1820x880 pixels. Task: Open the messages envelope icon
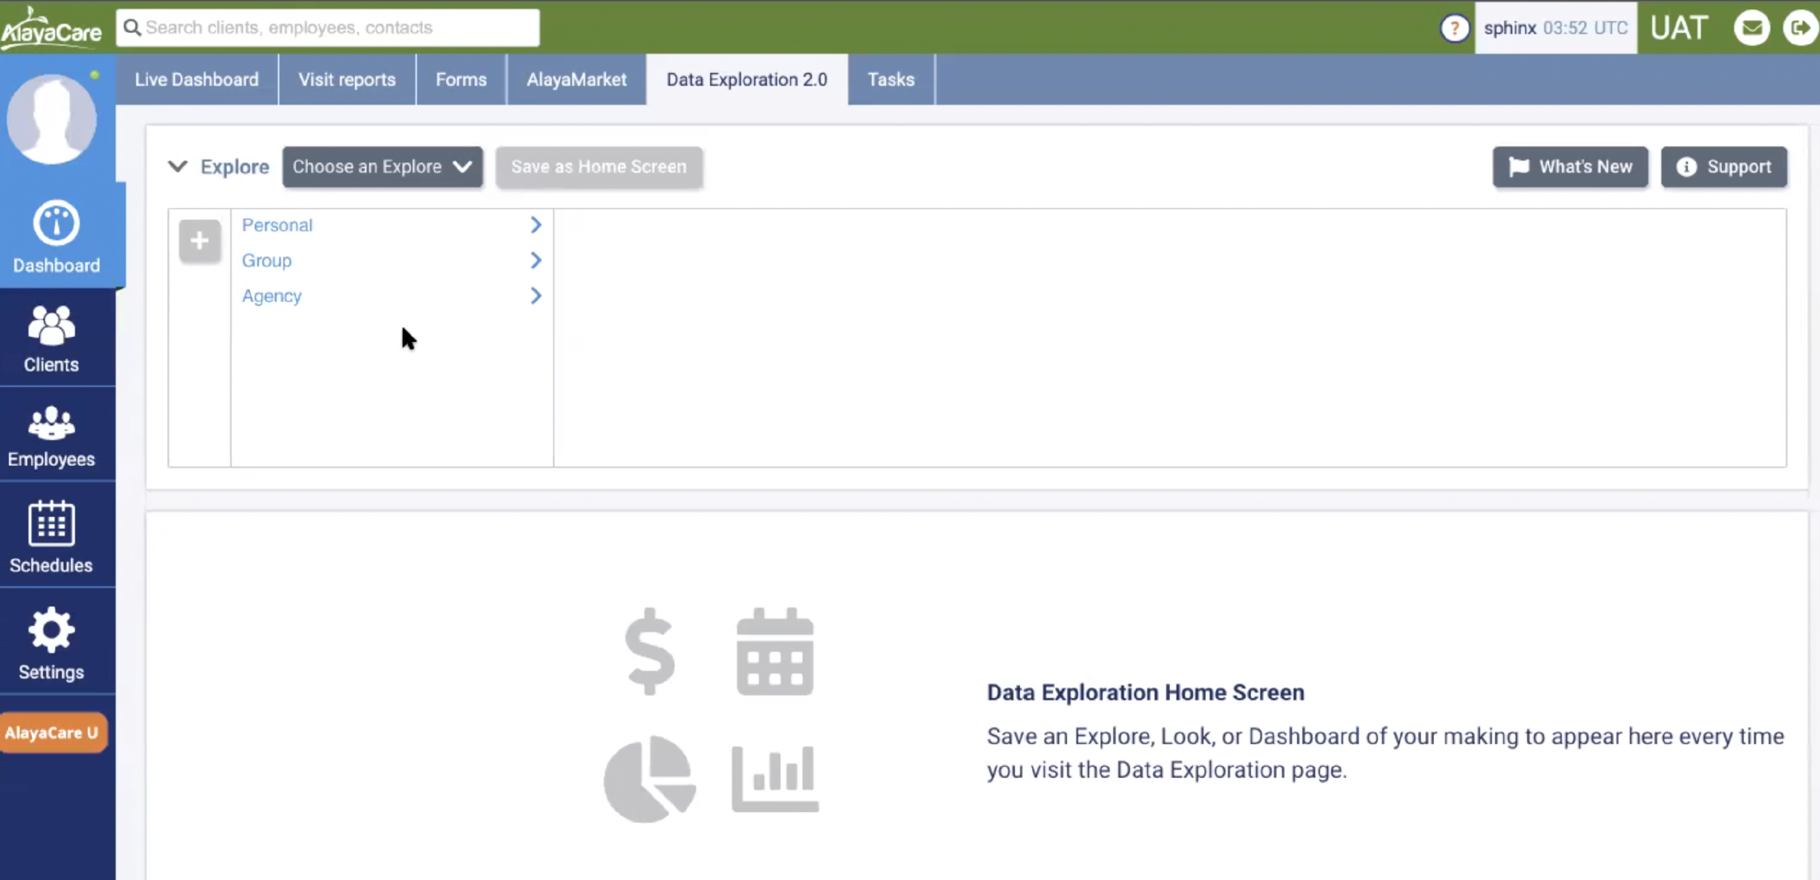point(1751,27)
